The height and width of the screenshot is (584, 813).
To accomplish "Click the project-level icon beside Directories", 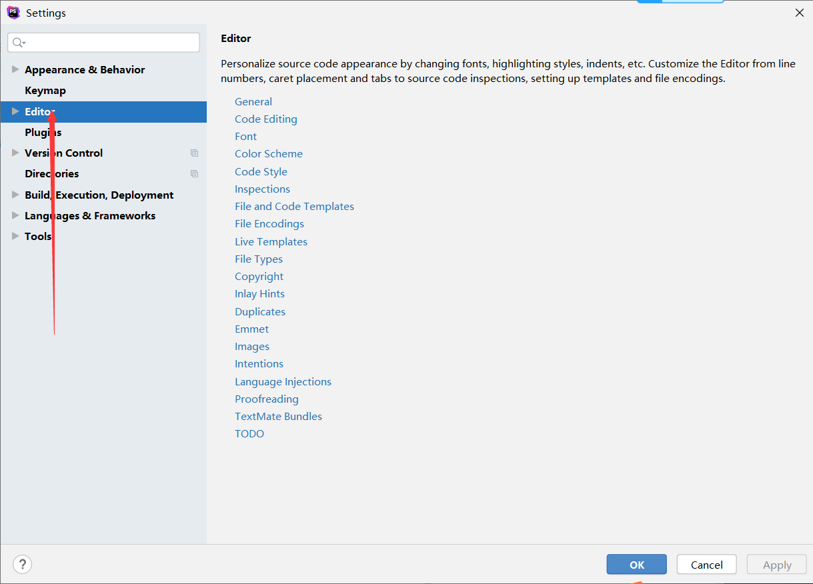I will 194,173.
